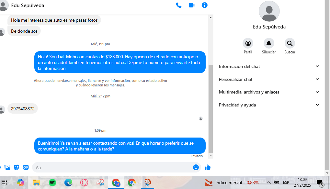Screen dimensions: 330x189
Task: Click the chat's vertical scrollbar thumb
Action: (x=211, y=109)
